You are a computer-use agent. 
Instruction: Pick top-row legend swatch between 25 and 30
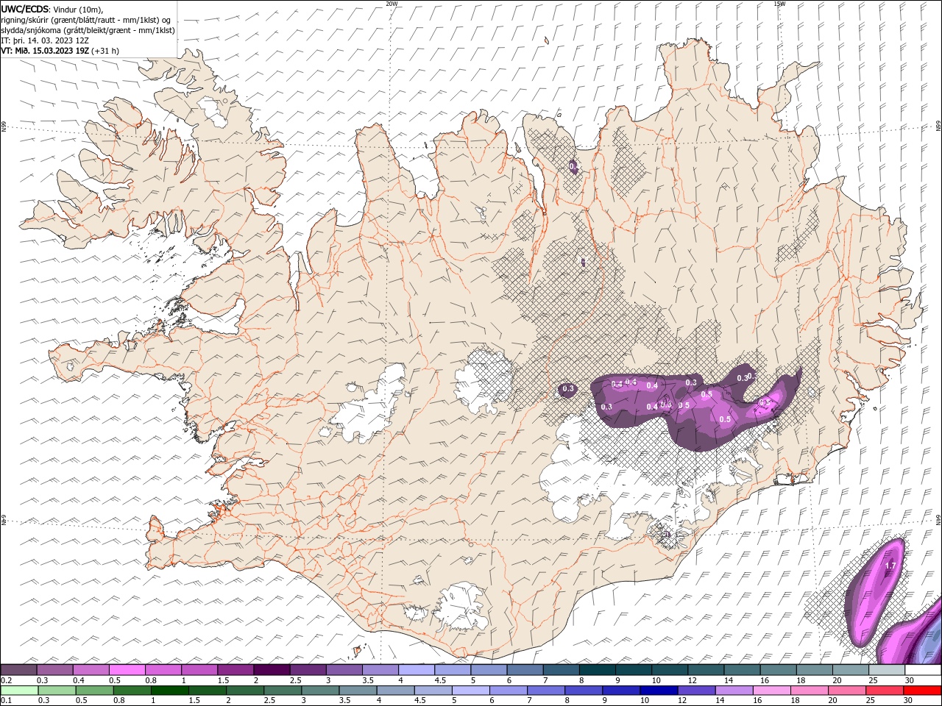coord(887,670)
